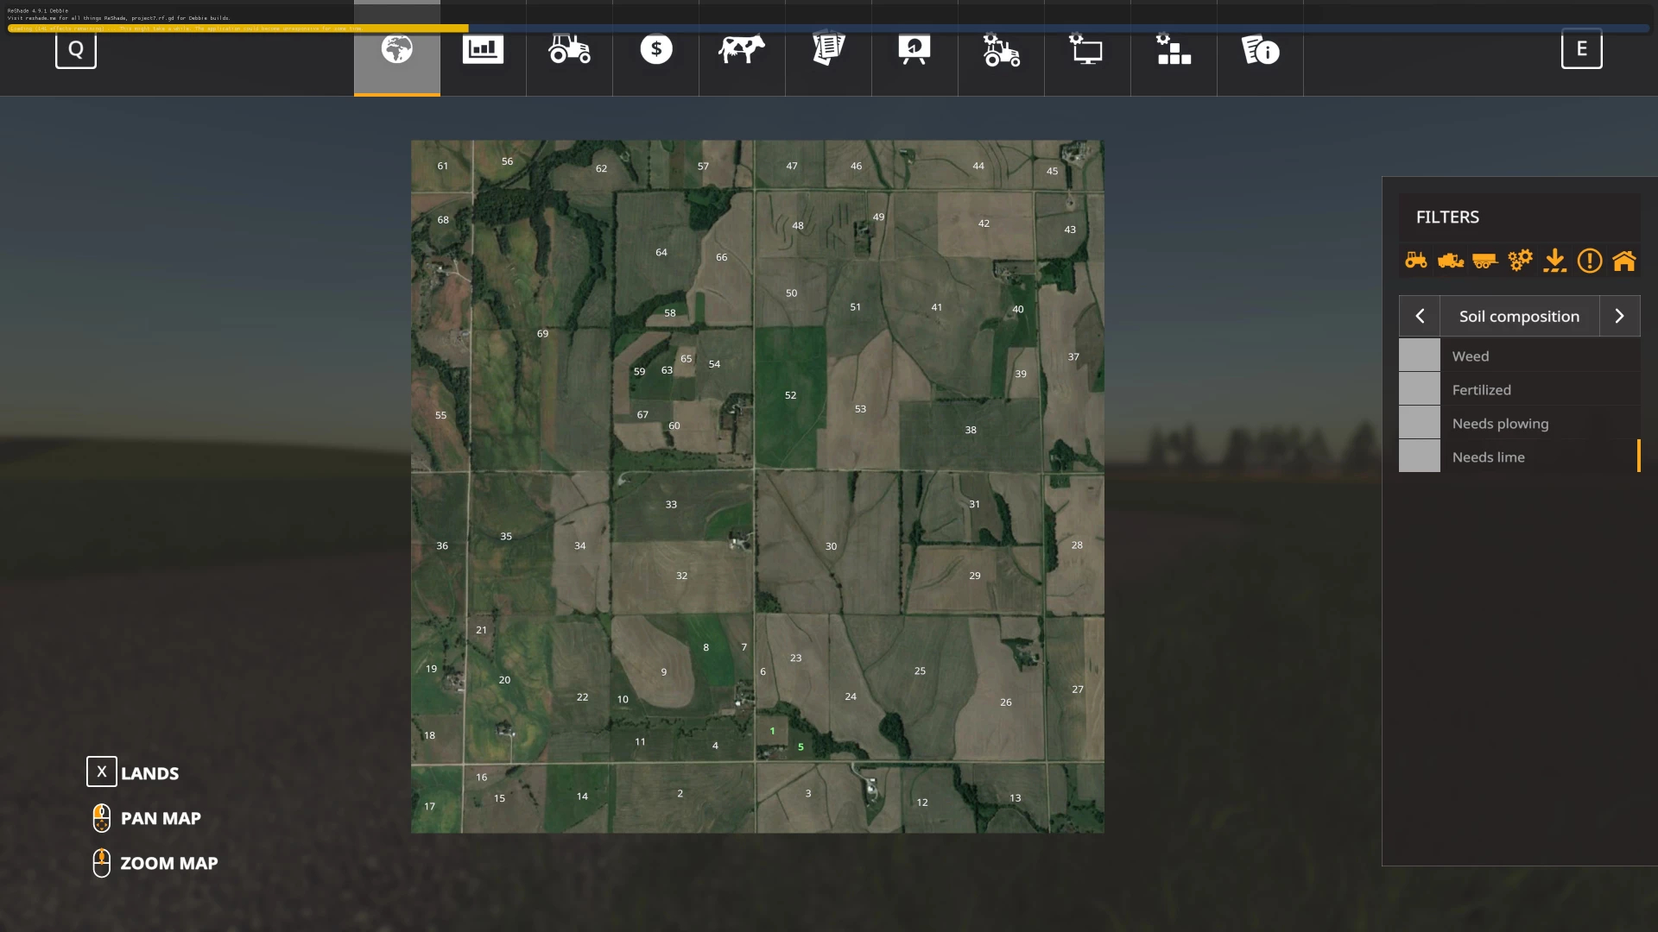Viewport: 1658px width, 932px height.
Task: Toggle the combine harvester map filter
Action: tap(1451, 260)
